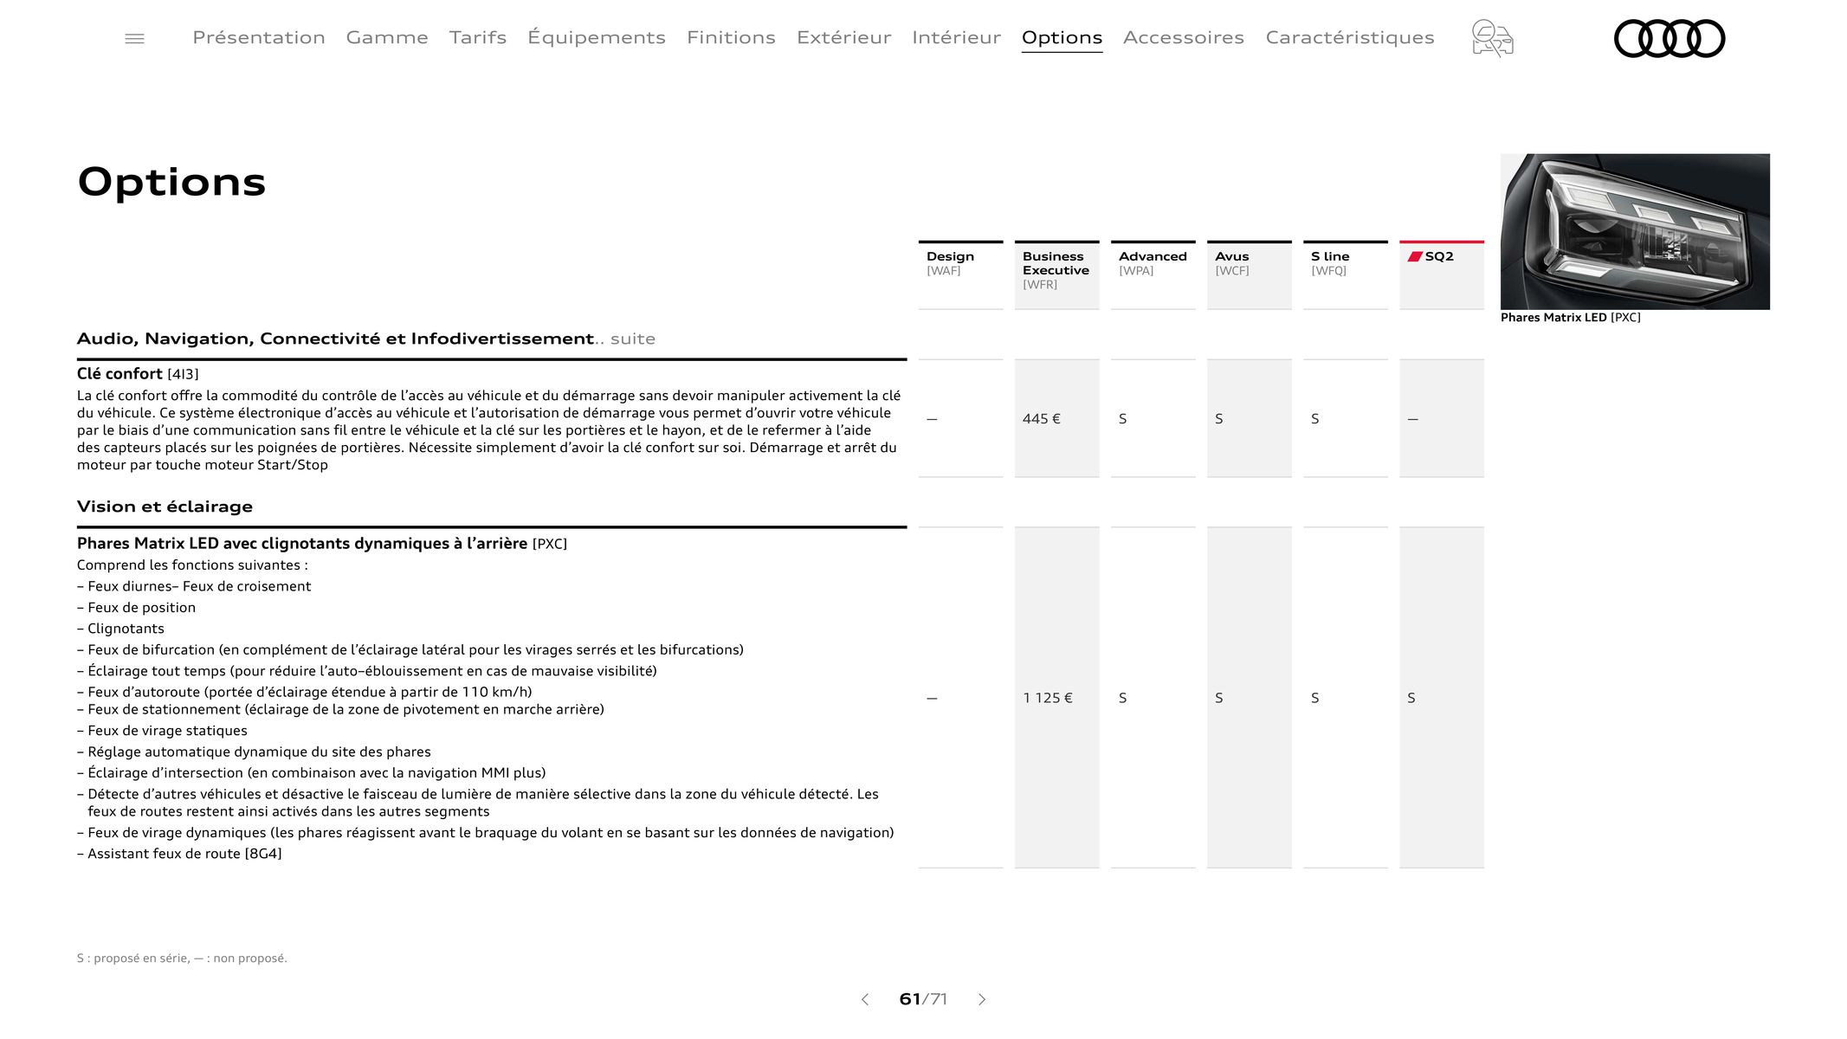
Task: Click 'Feux d'autoroute' list line
Action: point(305,692)
